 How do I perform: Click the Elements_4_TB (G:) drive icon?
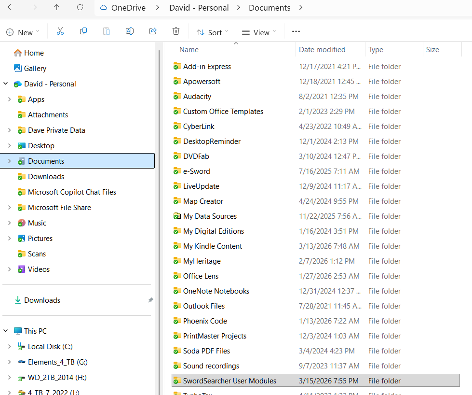tap(21, 362)
